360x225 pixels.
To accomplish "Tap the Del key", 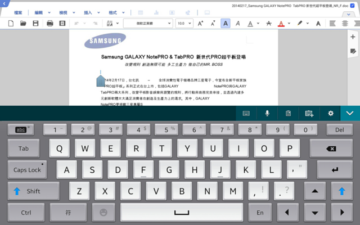I will coord(339,130).
